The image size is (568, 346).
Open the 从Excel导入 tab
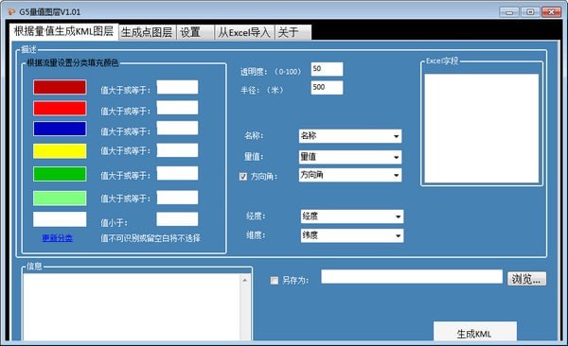244,32
